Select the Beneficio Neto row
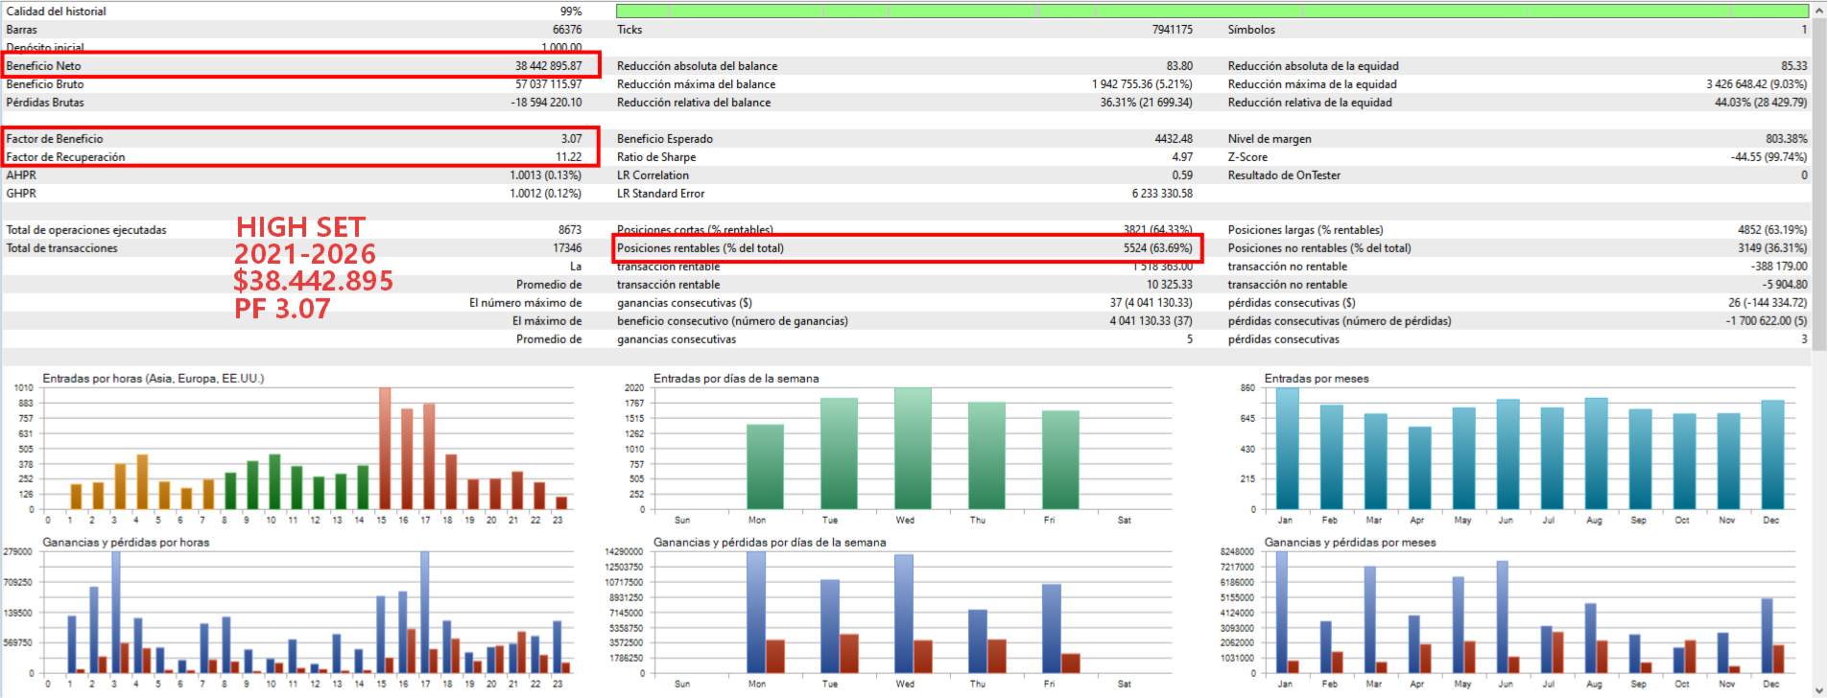This screenshot has height=698, width=1828. tap(301, 65)
